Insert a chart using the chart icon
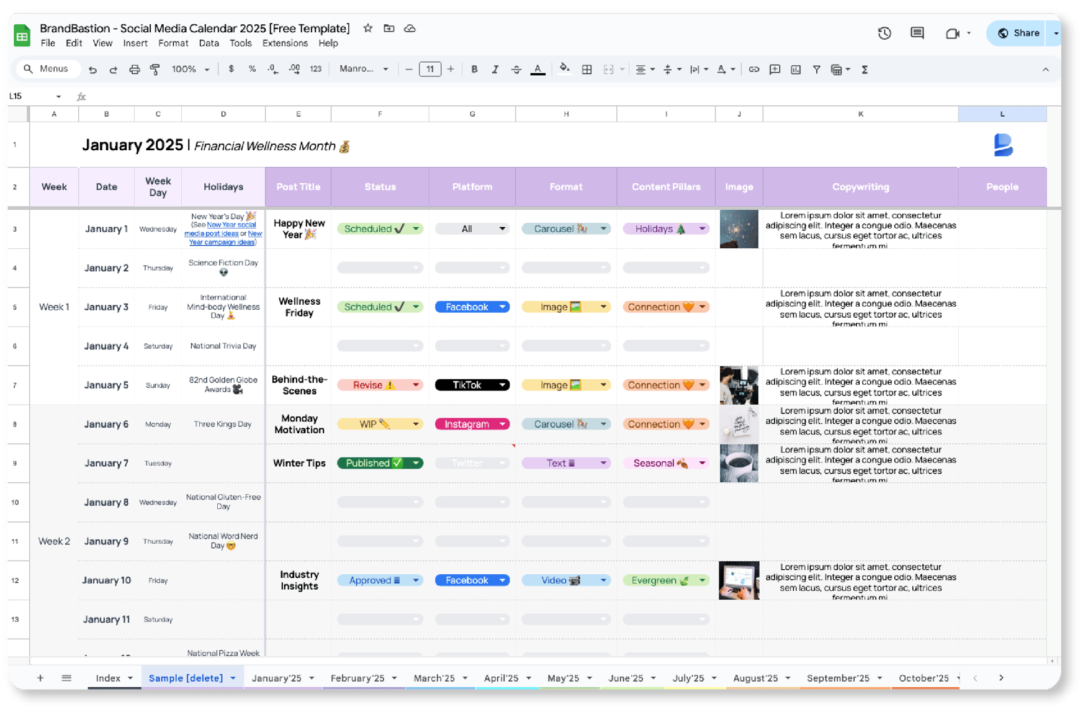The width and height of the screenshot is (1083, 712). pyautogui.click(x=795, y=69)
